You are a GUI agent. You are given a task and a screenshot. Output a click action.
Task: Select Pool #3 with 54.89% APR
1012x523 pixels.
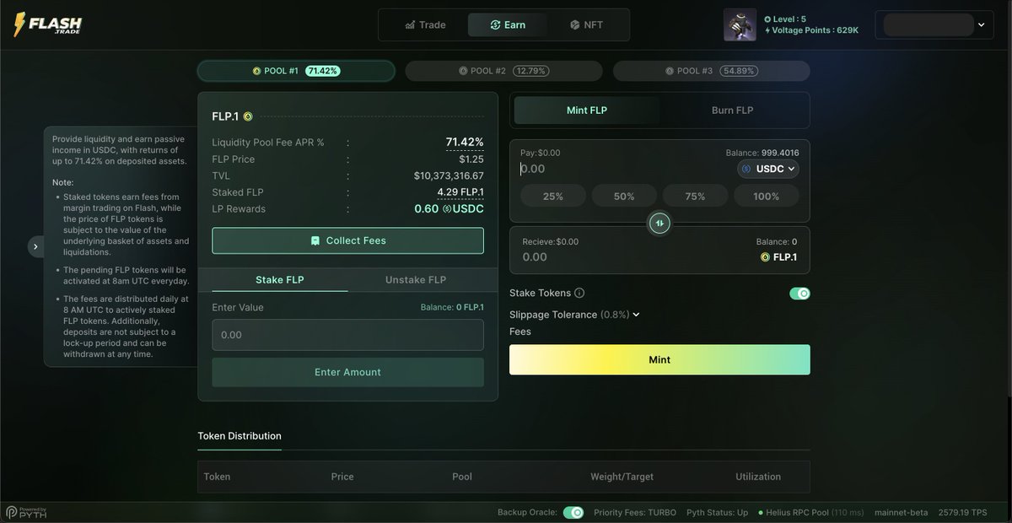click(712, 71)
